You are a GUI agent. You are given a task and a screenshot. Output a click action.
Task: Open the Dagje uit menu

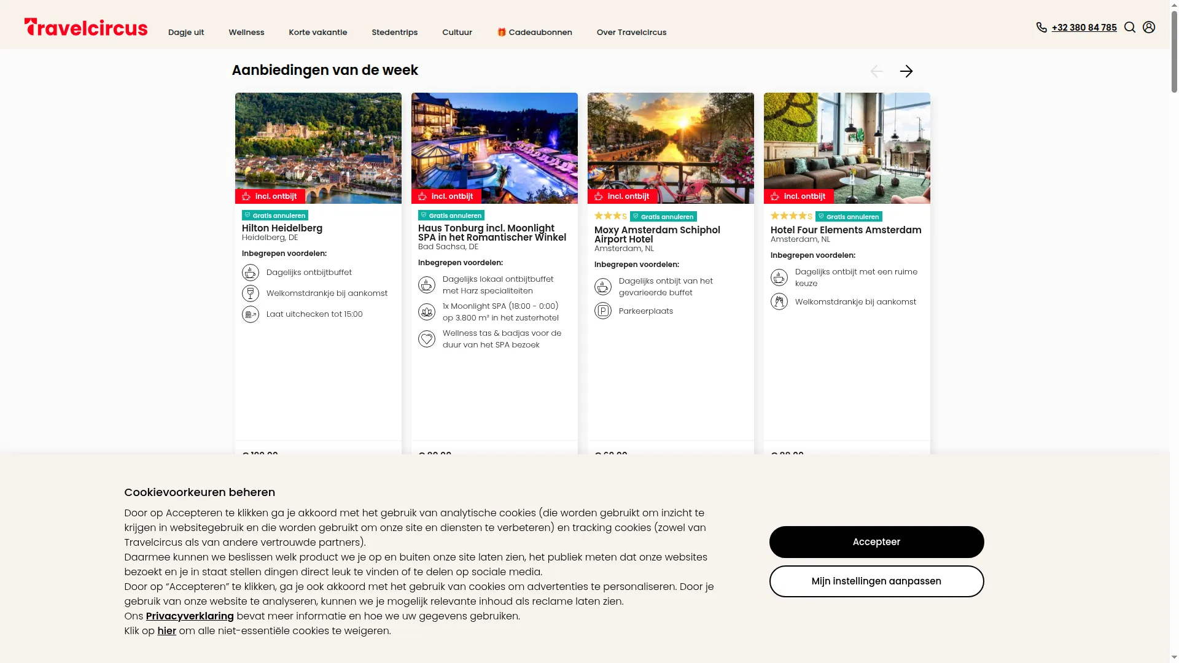tap(186, 33)
